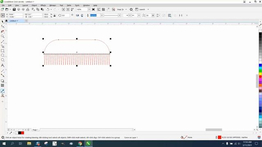Click the horizontal scrollbar thumb
Image resolution: width=262 pixels, height=147 pixels.
214,130
